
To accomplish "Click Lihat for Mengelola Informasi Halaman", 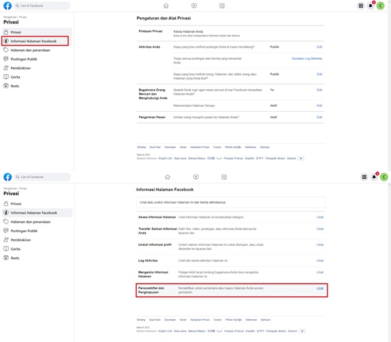I will 320,272.
